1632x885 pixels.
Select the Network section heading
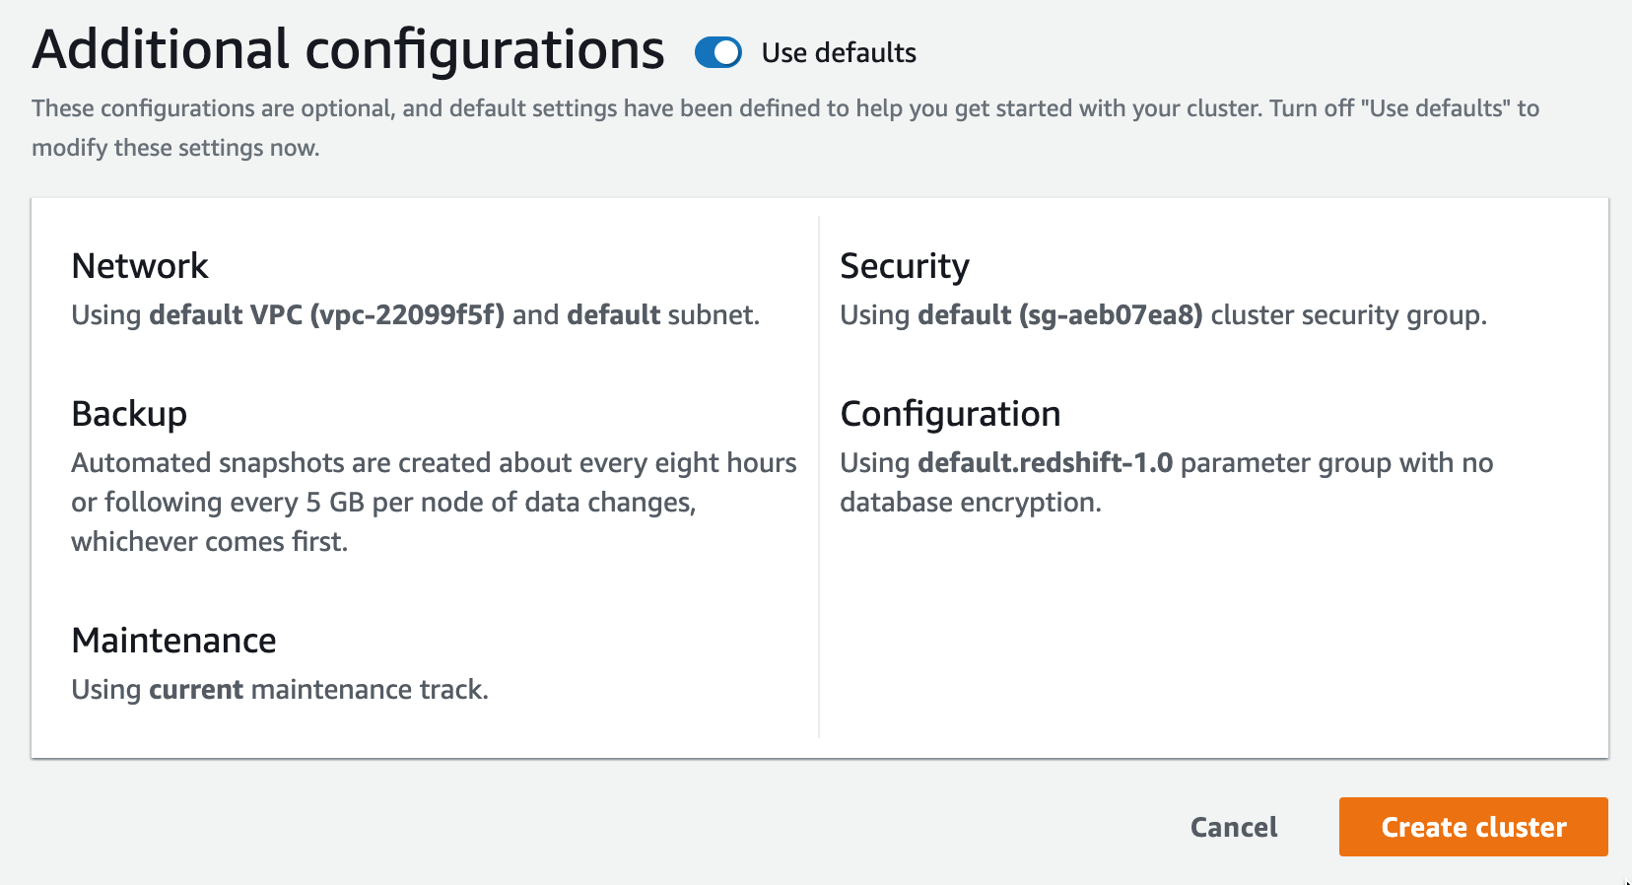140,266
